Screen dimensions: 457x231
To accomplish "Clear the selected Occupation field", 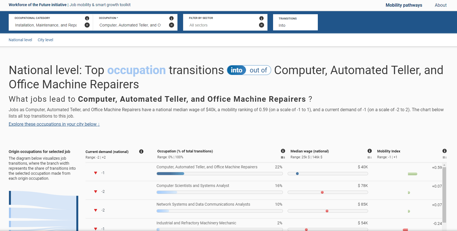I will 172,25.
